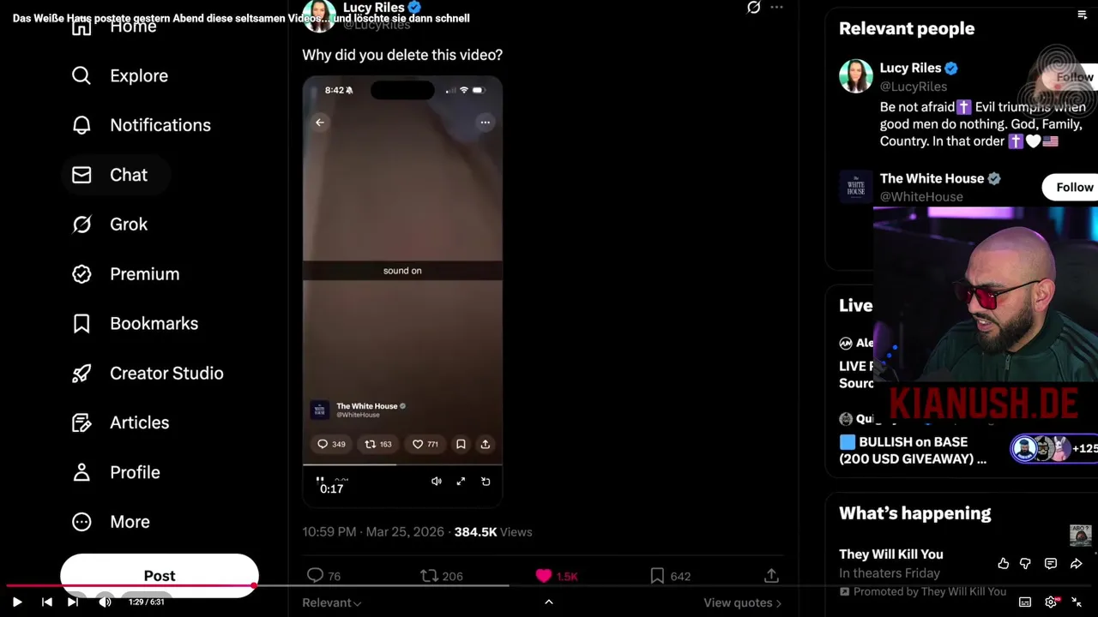Image resolution: width=1098 pixels, height=617 pixels.
Task: Bookmark the tweet showing 642 saves
Action: (x=657, y=576)
